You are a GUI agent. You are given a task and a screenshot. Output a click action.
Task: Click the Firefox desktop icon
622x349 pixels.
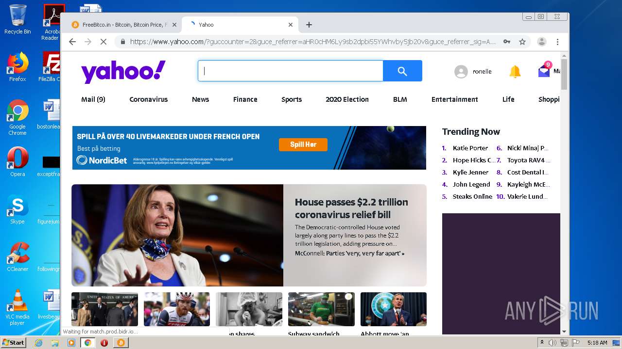click(x=17, y=67)
